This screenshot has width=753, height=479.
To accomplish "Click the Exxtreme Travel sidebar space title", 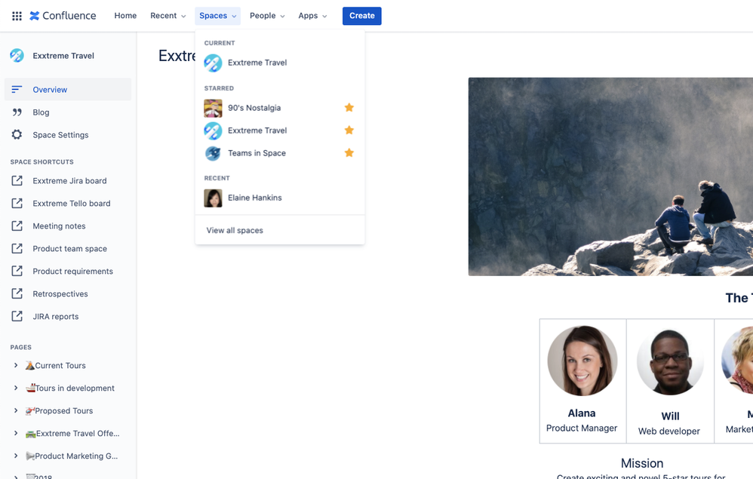I will [x=63, y=56].
